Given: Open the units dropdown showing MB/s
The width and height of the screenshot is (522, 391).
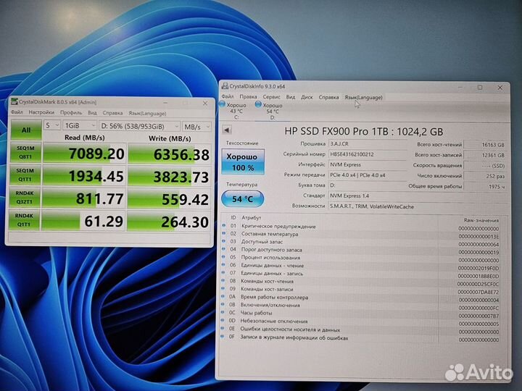Looking at the screenshot, I should [196, 127].
